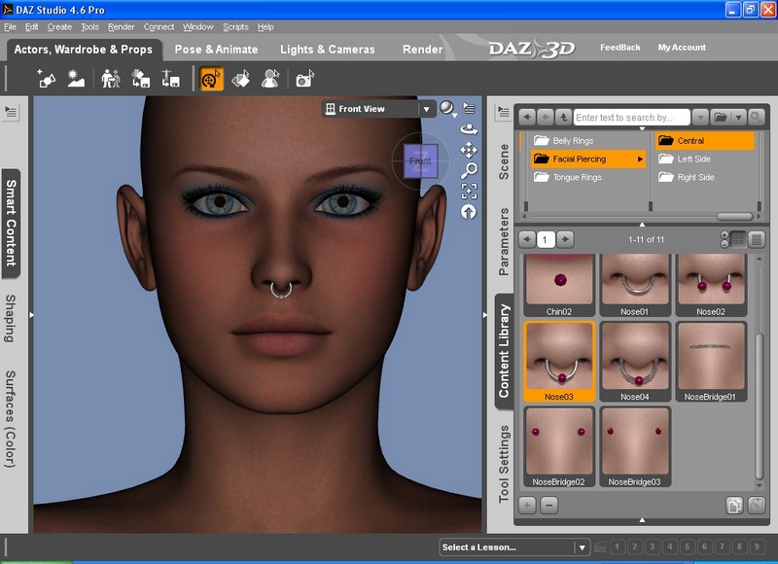Screen dimensions: 778x564
Task: Go to previous results page arrow
Action: coord(527,239)
